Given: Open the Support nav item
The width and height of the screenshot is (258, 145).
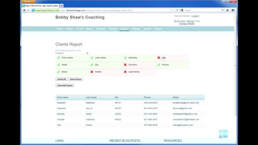Looking at the screenshot, I should tap(158, 29).
